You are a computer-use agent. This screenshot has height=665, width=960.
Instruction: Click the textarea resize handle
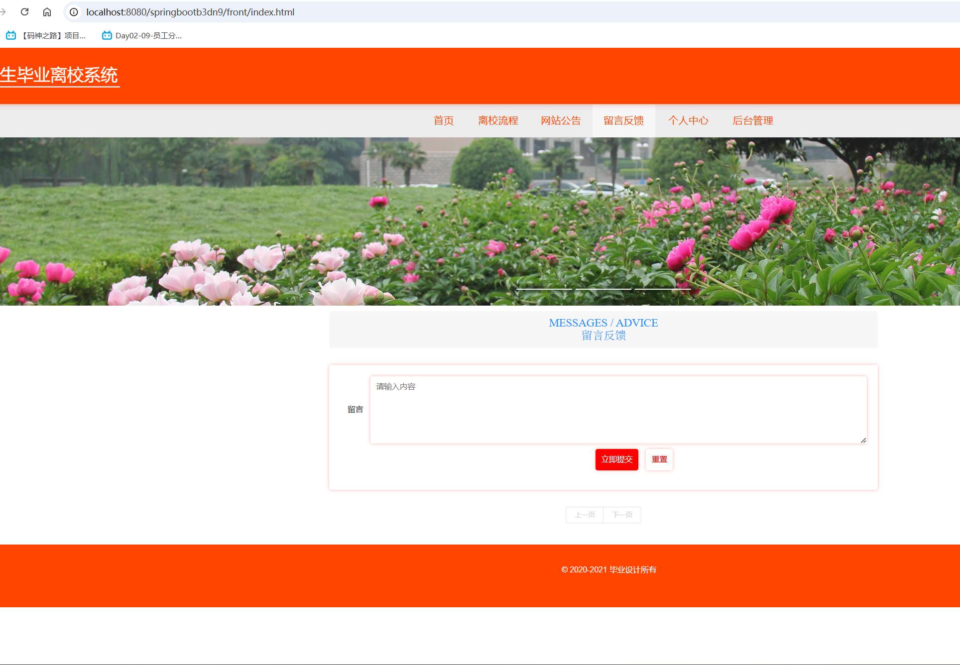point(863,440)
